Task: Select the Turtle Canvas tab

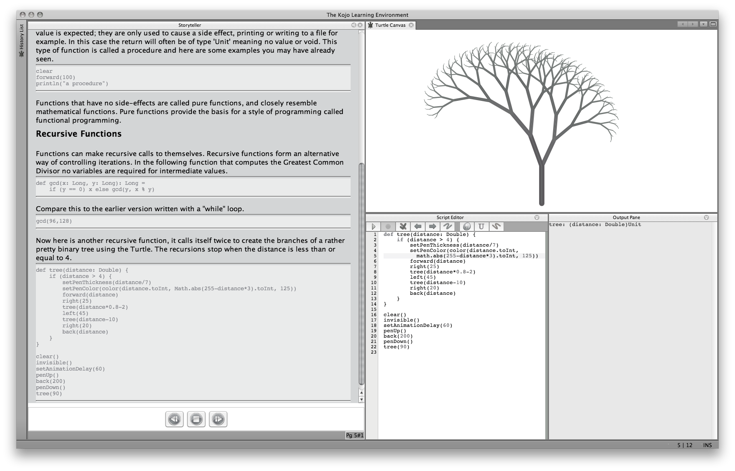Action: (390, 25)
